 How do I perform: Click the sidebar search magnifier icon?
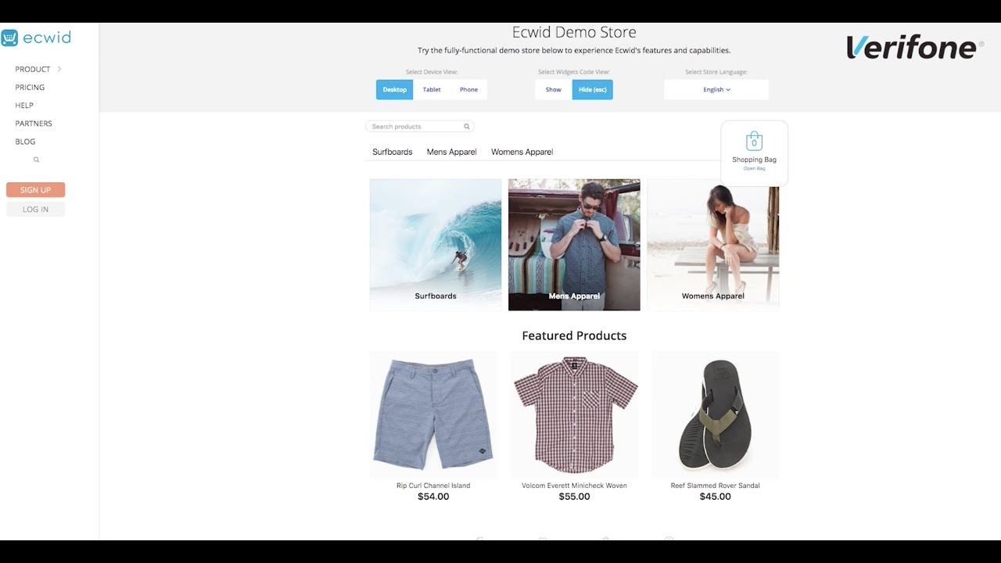click(x=36, y=160)
